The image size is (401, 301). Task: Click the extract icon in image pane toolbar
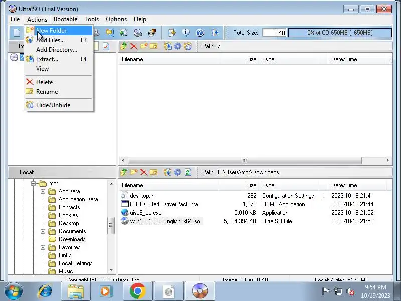coord(168,46)
